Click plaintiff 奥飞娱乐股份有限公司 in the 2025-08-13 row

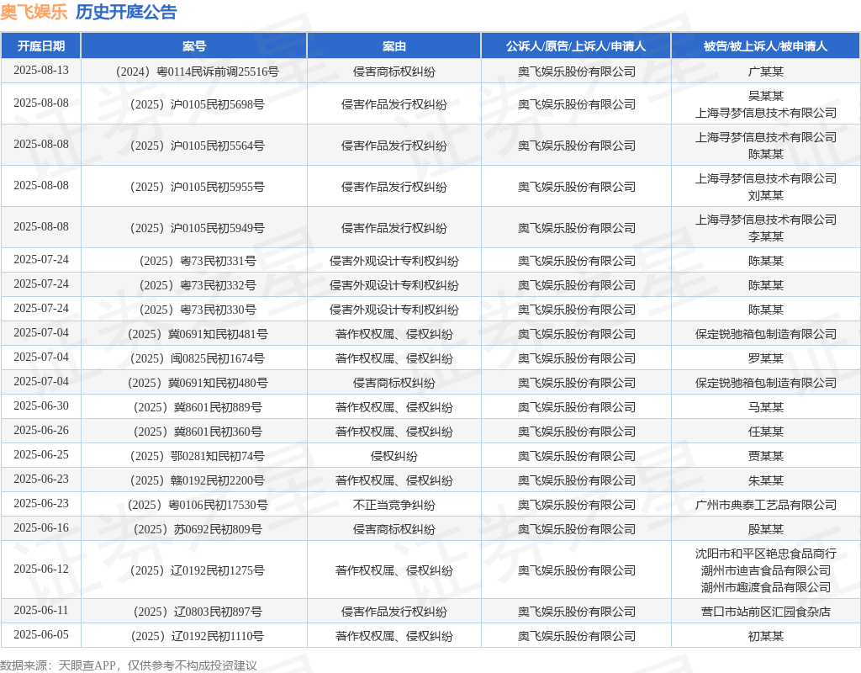576,72
